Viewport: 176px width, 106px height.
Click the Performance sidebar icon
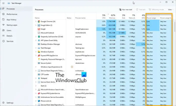pos(3,14)
